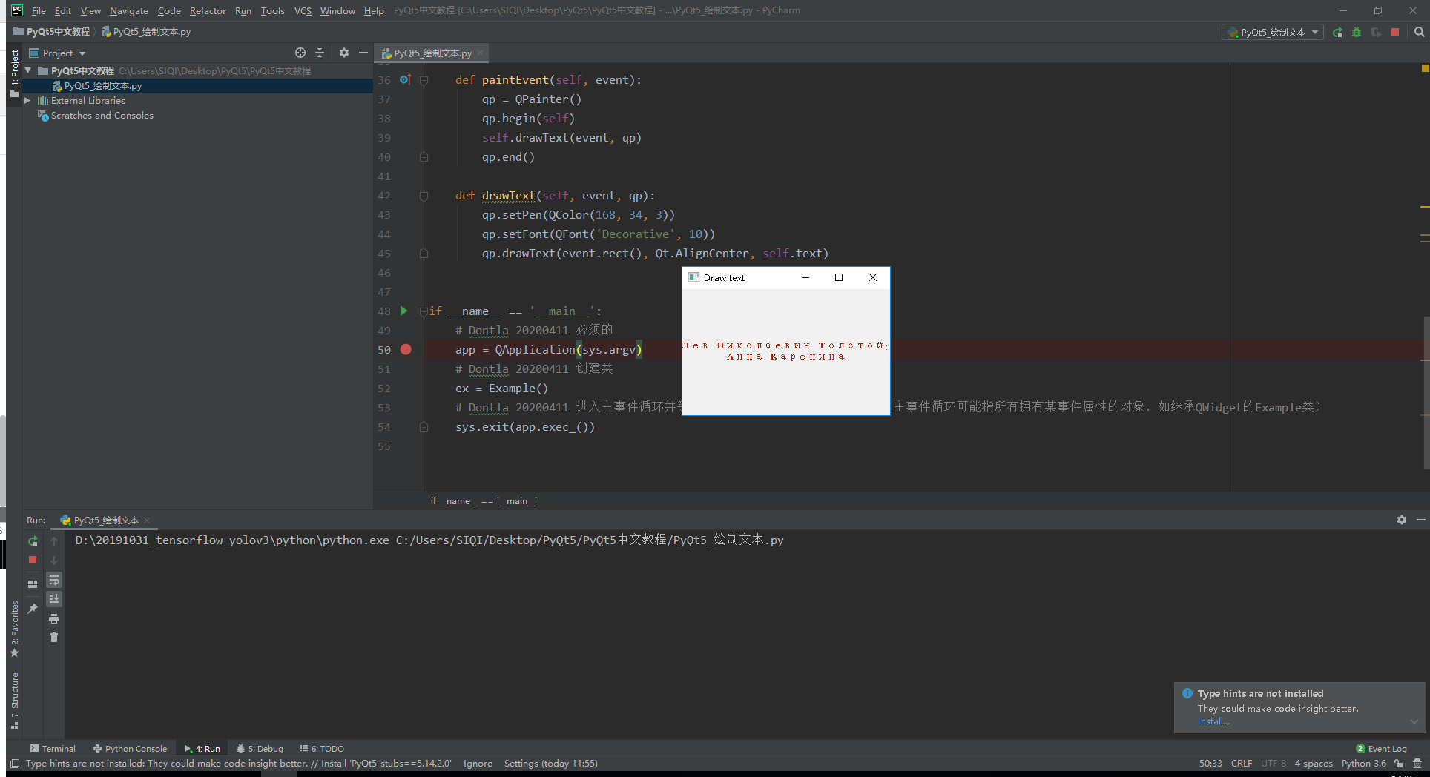Open the VCS menu

pos(302,10)
